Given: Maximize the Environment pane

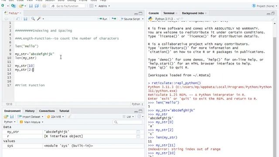Looking at the screenshot, I should tap(140, 111).
